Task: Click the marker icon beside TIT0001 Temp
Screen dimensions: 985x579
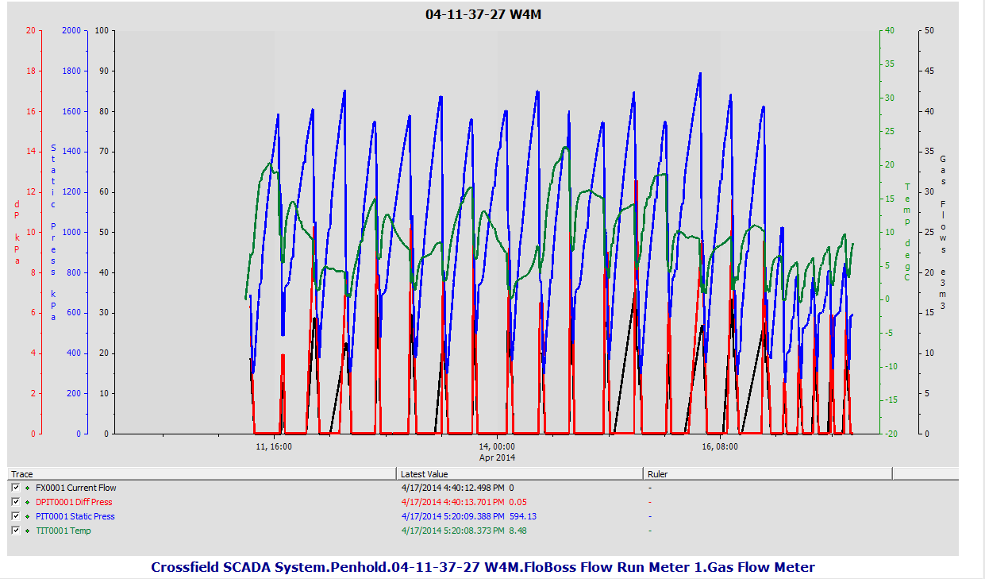Action: pyautogui.click(x=28, y=531)
